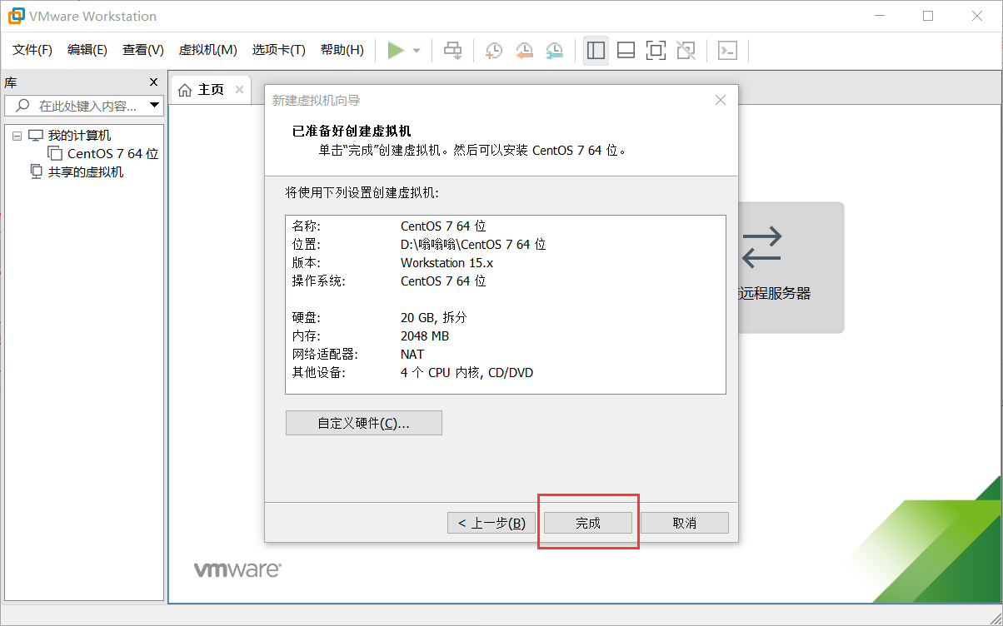Viewport: 1003px width, 626px height.
Task: Toggle the thumbnail bar view icon
Action: (x=626, y=51)
